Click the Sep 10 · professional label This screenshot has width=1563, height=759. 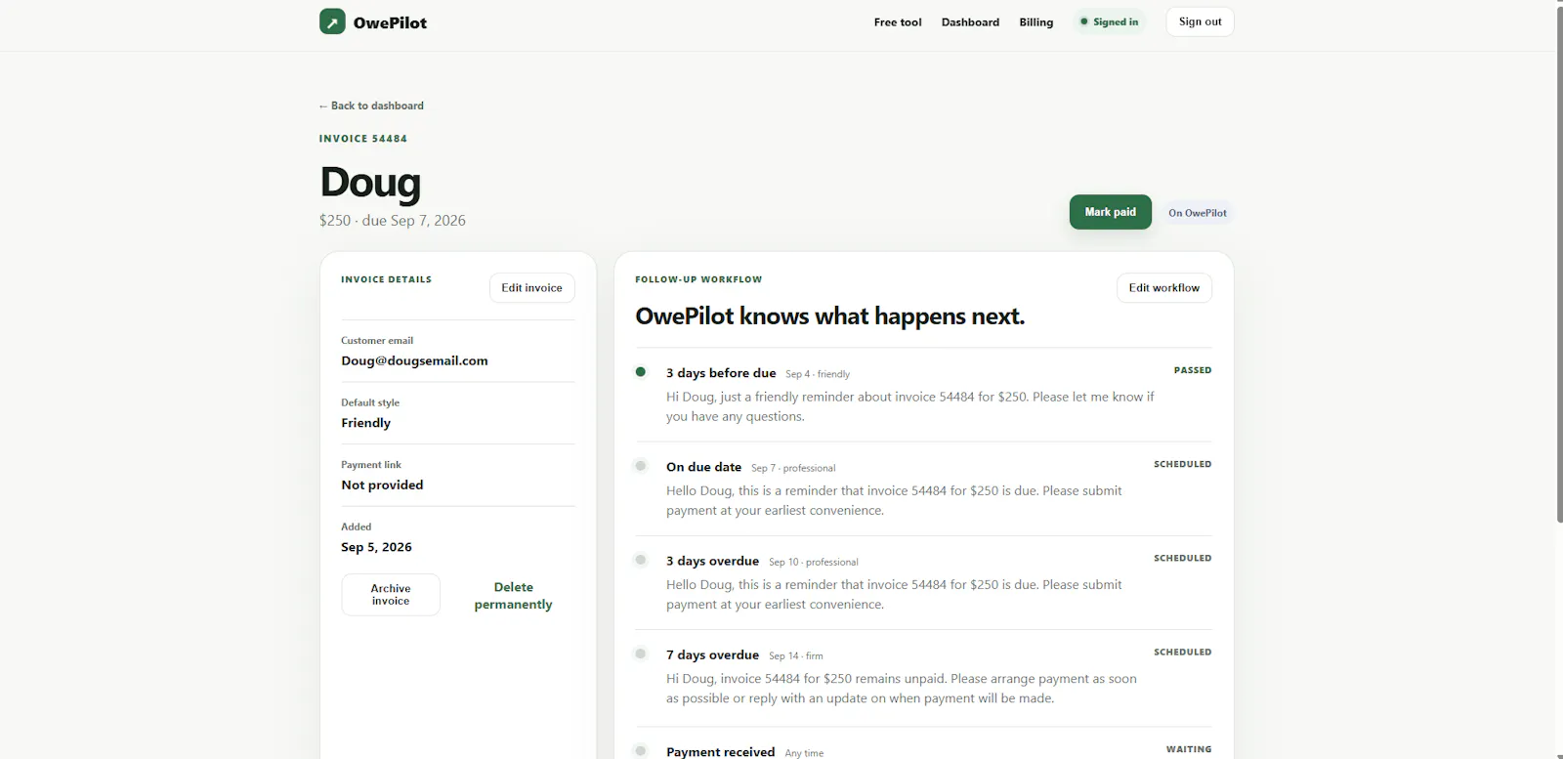click(814, 562)
